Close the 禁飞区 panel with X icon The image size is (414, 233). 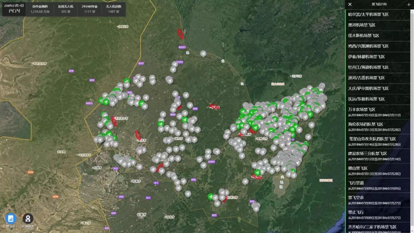click(350, 4)
